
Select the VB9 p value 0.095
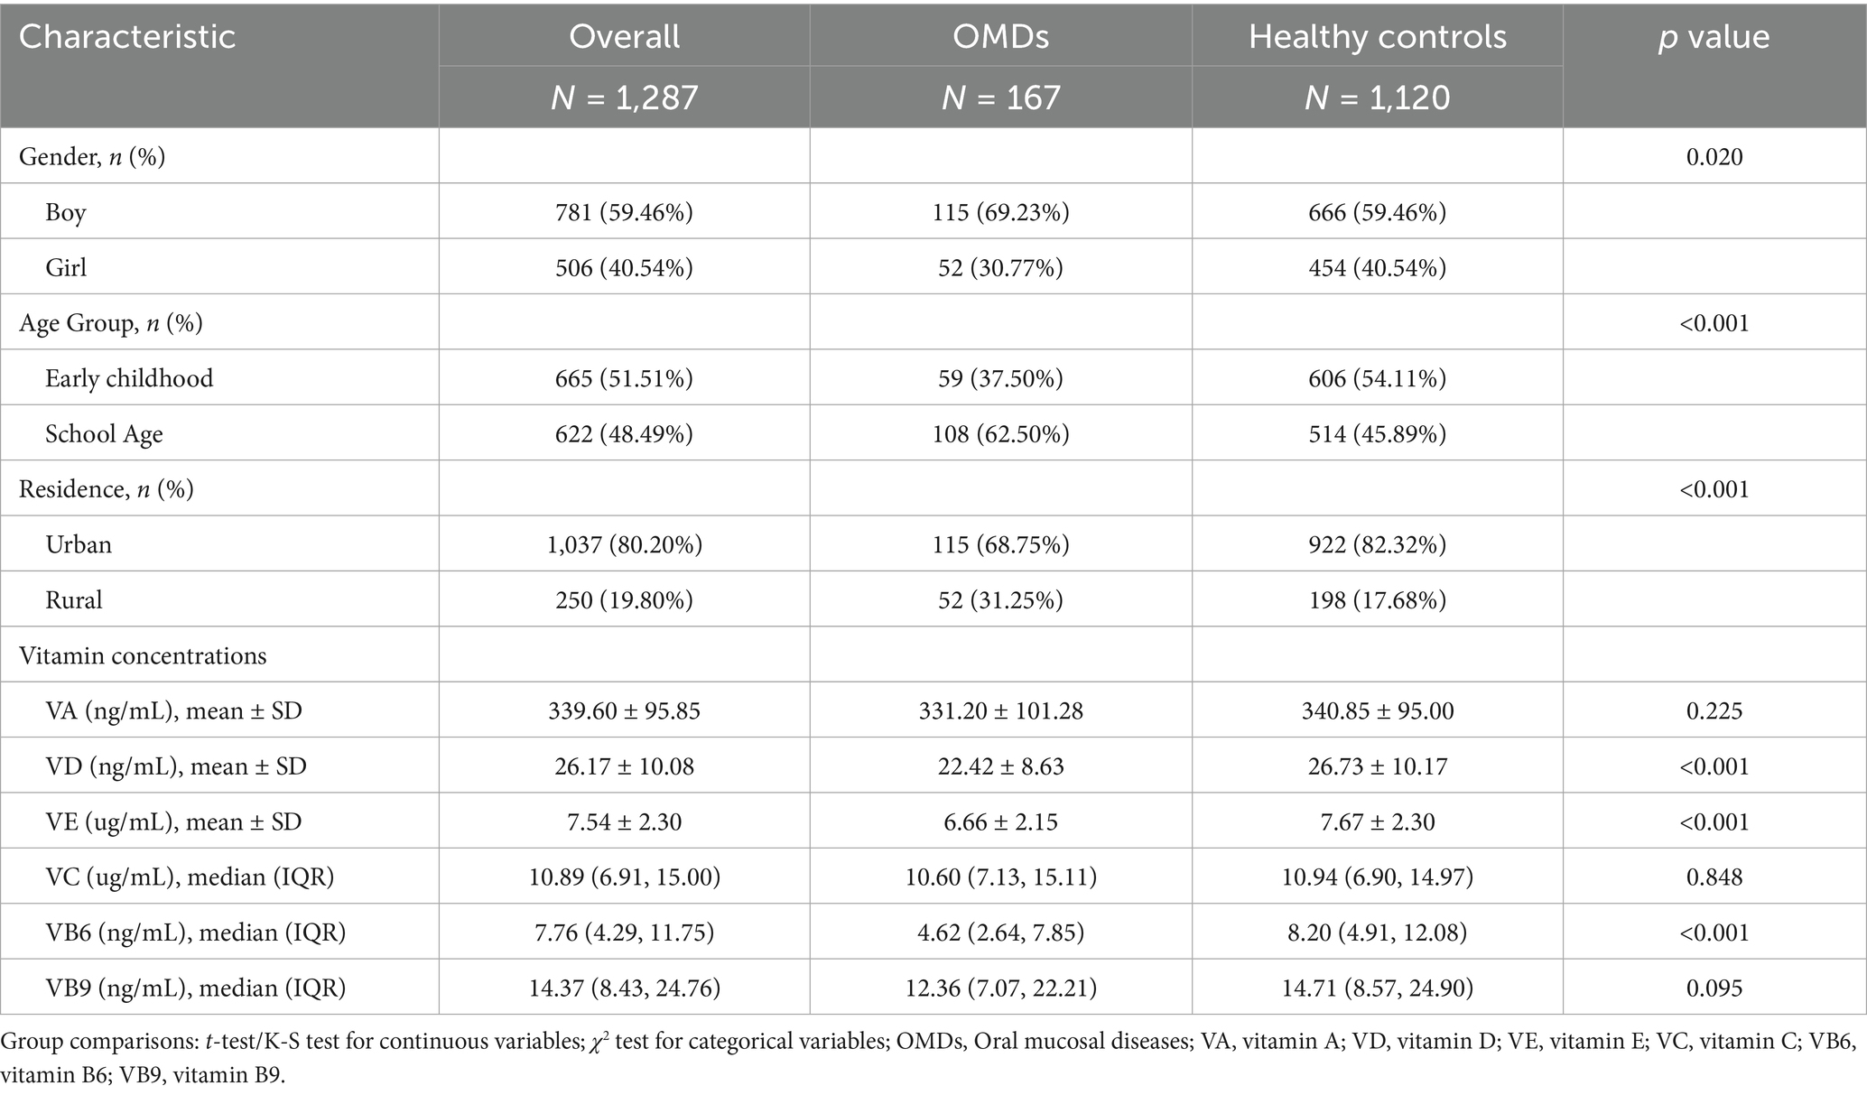click(x=1714, y=988)
